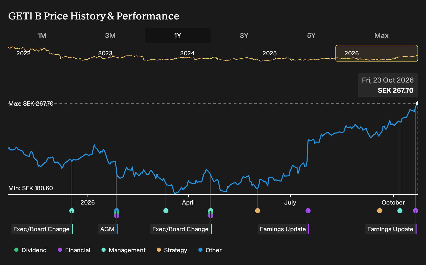426x265 pixels.
Task: Switch to the 3Y time range
Action: pyautogui.click(x=244, y=35)
